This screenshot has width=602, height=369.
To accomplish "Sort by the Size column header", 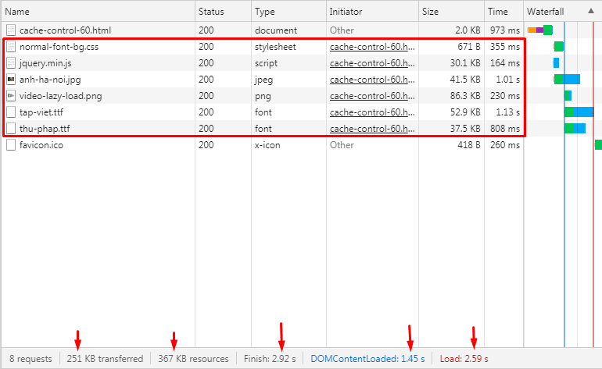I will [432, 12].
